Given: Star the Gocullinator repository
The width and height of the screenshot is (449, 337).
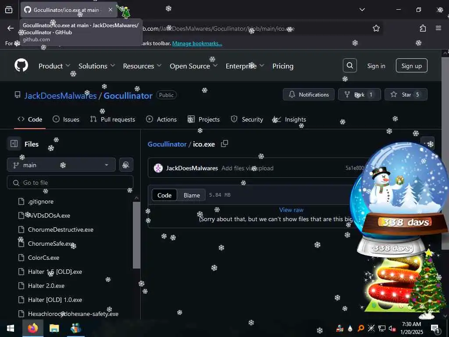Looking at the screenshot, I should (406, 95).
